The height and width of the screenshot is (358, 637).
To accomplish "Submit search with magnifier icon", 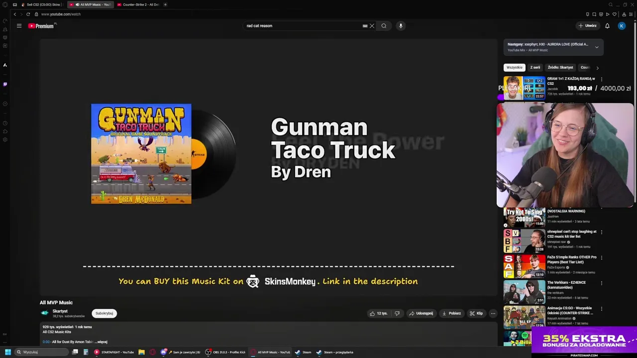I will 384,26.
